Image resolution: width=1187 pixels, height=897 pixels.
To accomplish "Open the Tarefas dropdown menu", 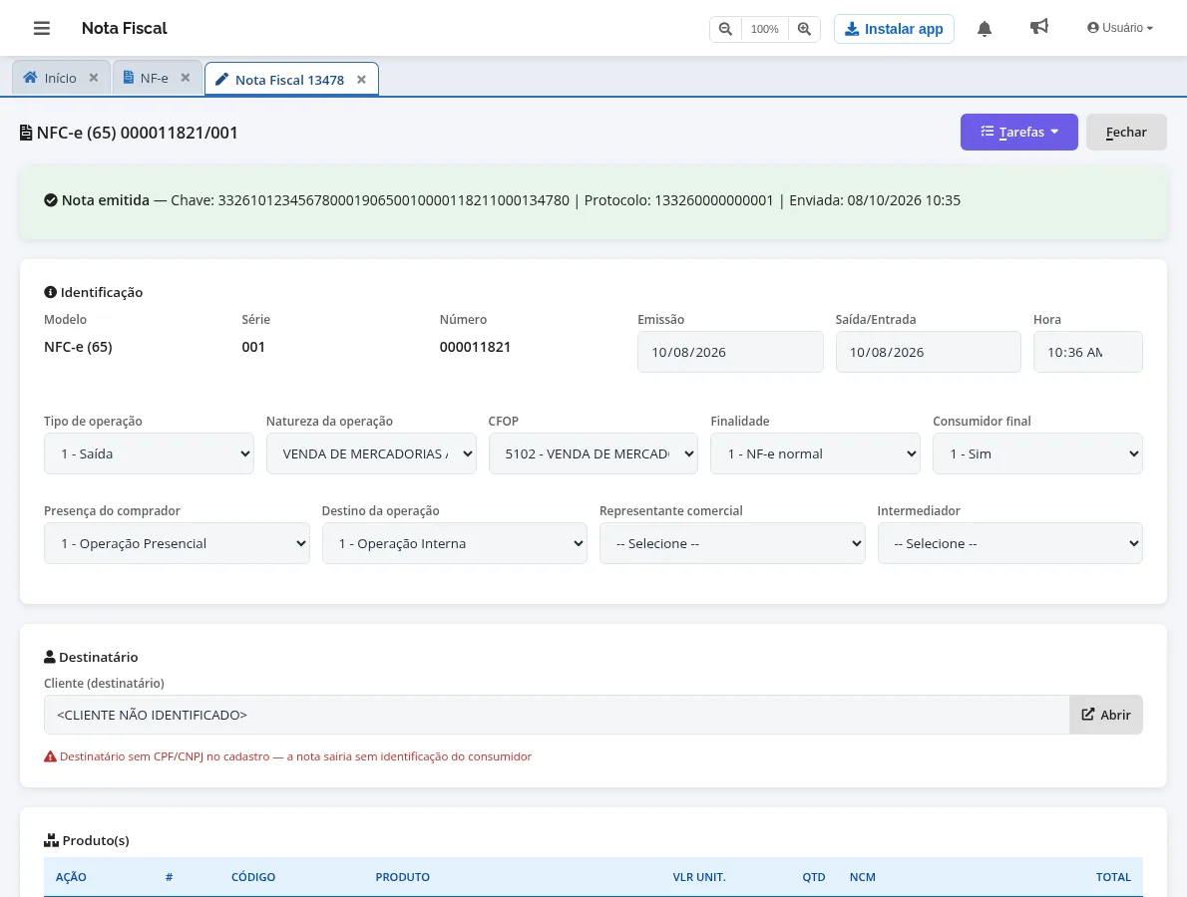I will (1019, 132).
